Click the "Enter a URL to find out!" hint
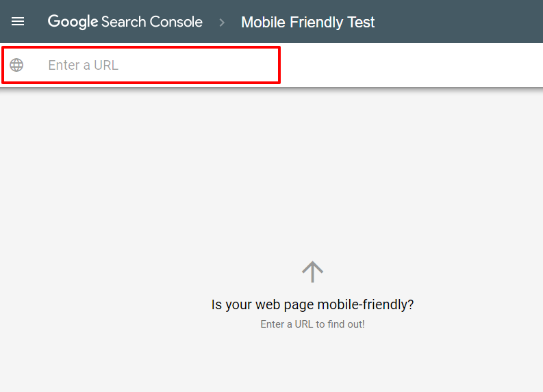The height and width of the screenshot is (392, 543). [312, 324]
